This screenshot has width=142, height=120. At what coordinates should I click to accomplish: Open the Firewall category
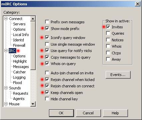coord(19,45)
